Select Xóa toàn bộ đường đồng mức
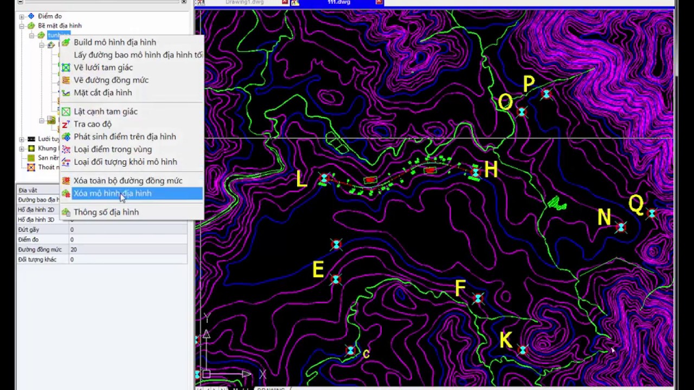The height and width of the screenshot is (390, 694). coord(132,180)
